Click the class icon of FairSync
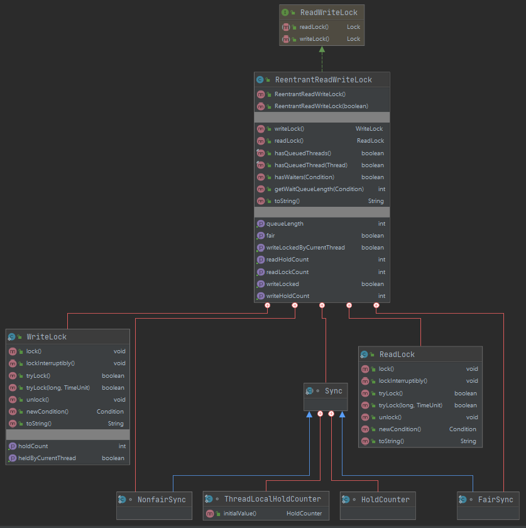526x528 pixels. [x=463, y=499]
